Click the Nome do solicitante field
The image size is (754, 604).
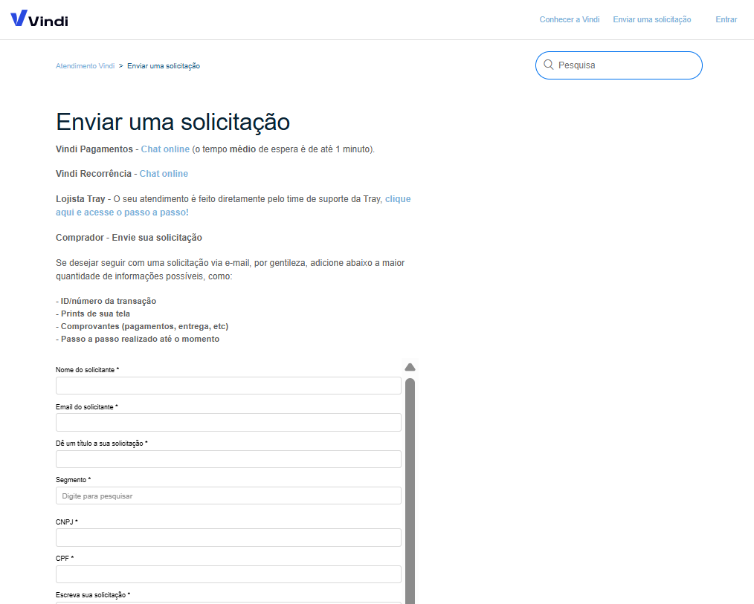[x=228, y=386]
